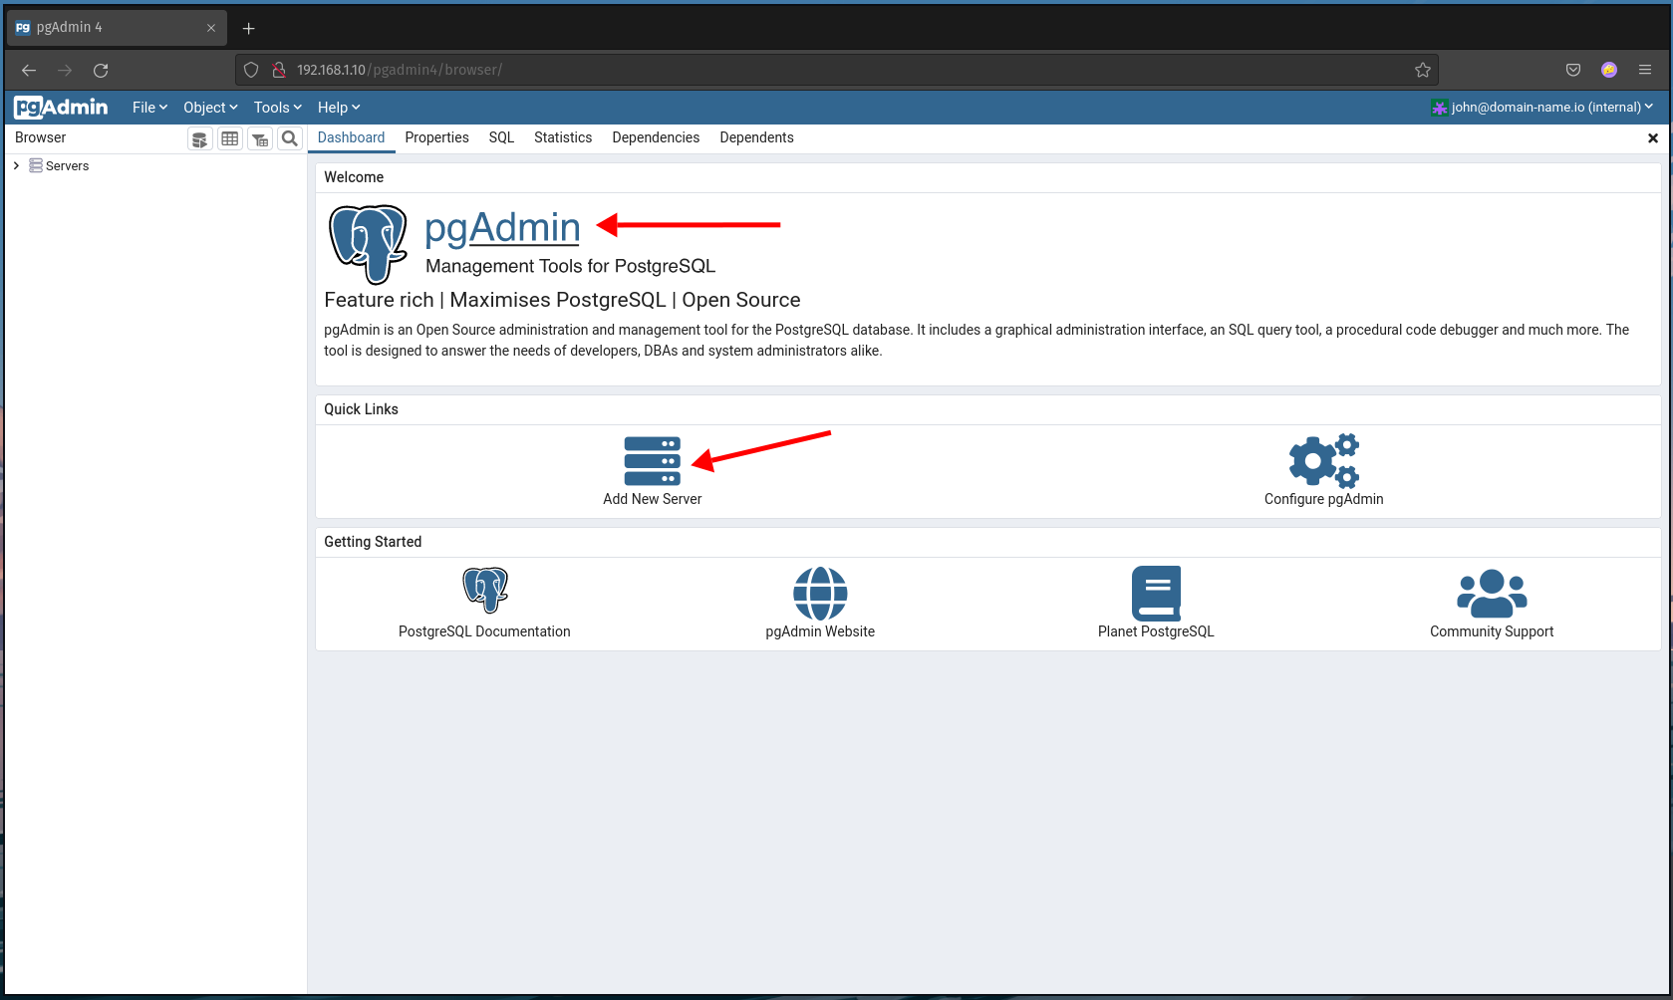
Task: Open the Configure pgAdmin gears icon
Action: coord(1324,461)
